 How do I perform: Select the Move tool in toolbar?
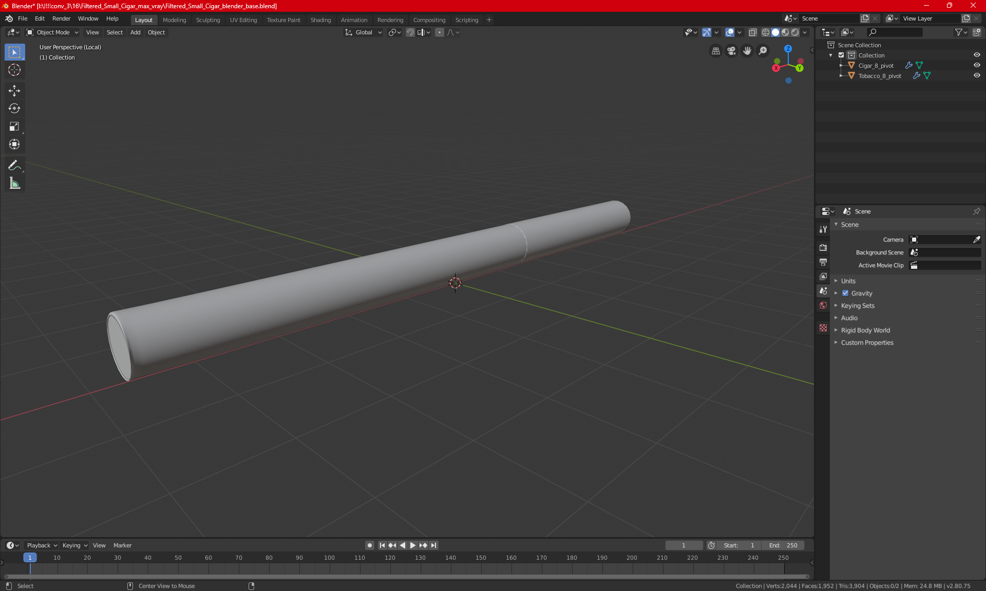pos(14,89)
